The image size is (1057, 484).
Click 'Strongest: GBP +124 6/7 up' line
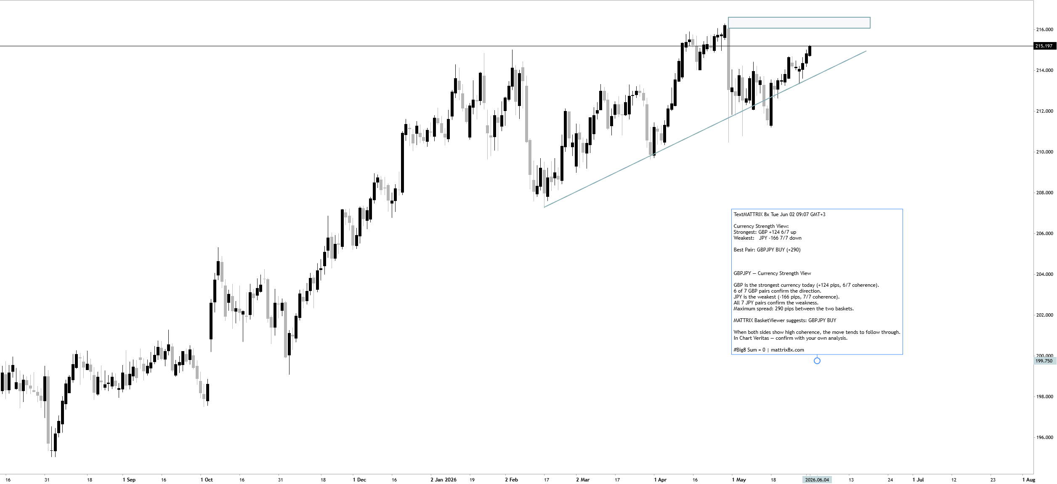point(765,232)
